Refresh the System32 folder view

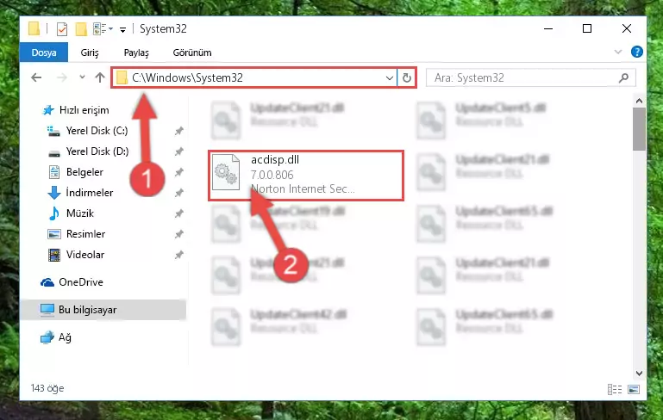(406, 78)
